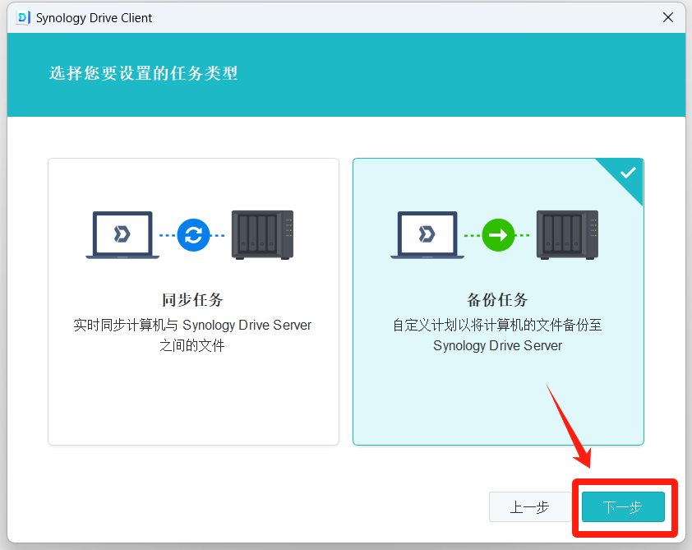
Task: Click the NAS server icon in sync card
Action: click(262, 235)
